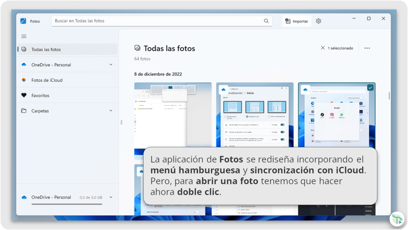Click the vertical scrollbar of photo gallery
This screenshot has height=230, width=408.
[389, 96]
